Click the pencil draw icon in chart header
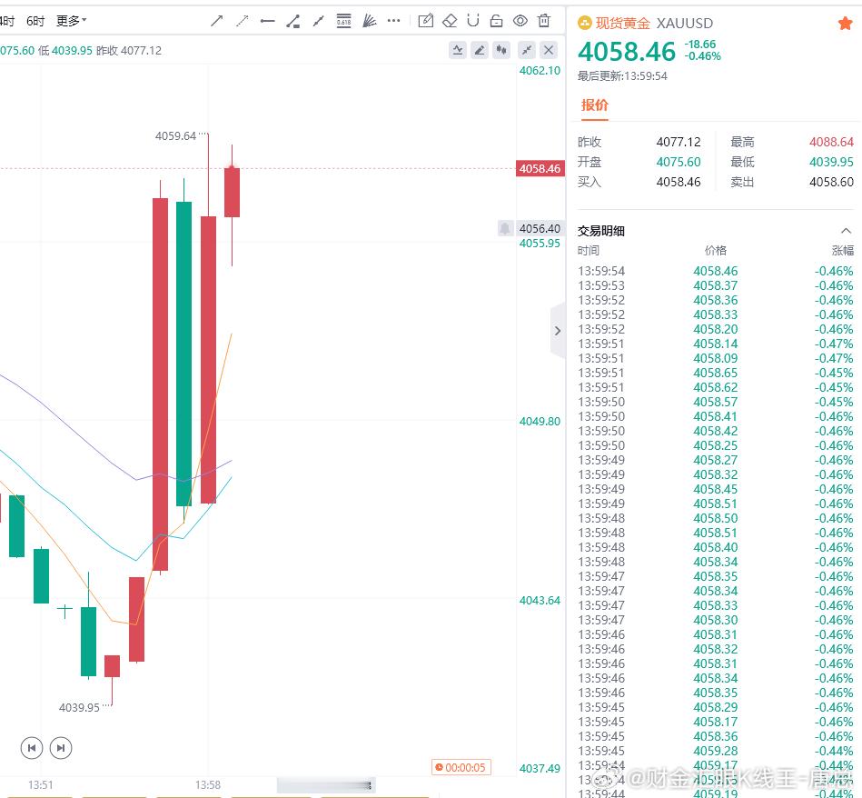 click(480, 51)
